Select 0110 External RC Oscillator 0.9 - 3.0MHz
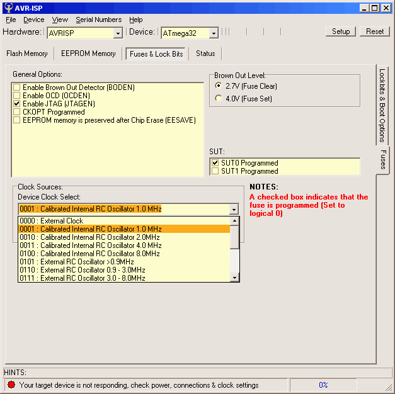This screenshot has width=395, height=394. (x=124, y=270)
